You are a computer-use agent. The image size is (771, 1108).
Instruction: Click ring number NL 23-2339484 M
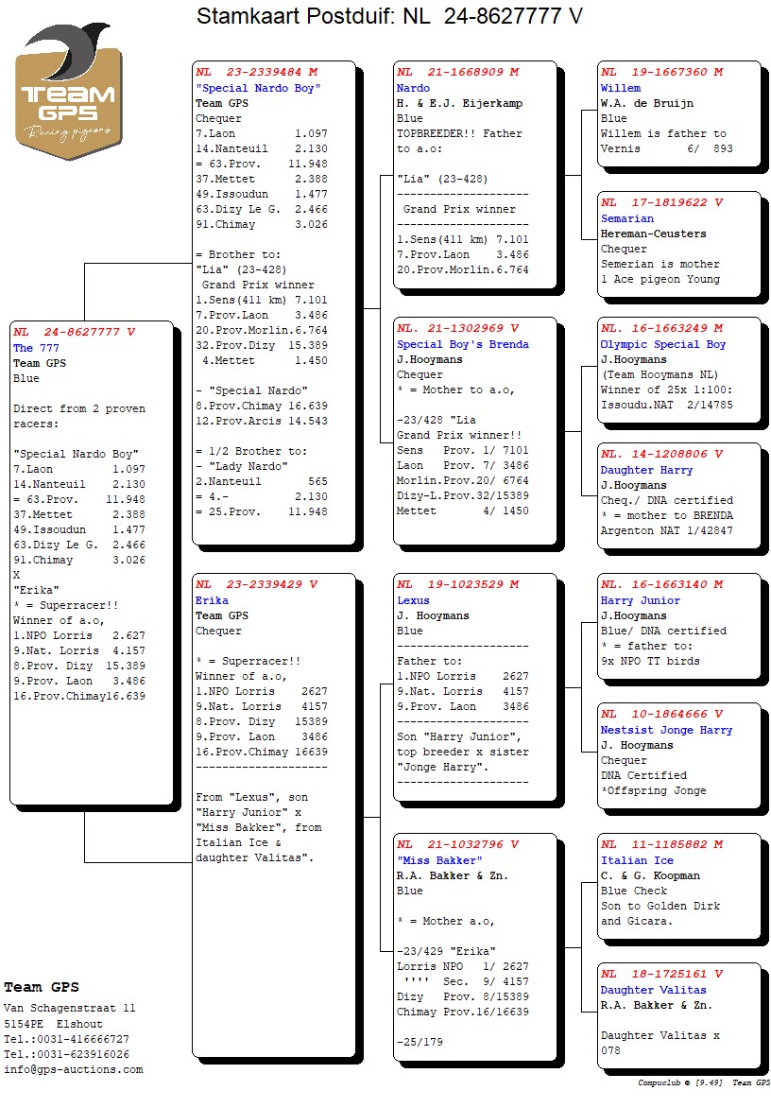tap(256, 73)
